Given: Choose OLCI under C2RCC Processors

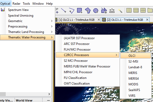Looking at the screenshot, I should 136,56.
